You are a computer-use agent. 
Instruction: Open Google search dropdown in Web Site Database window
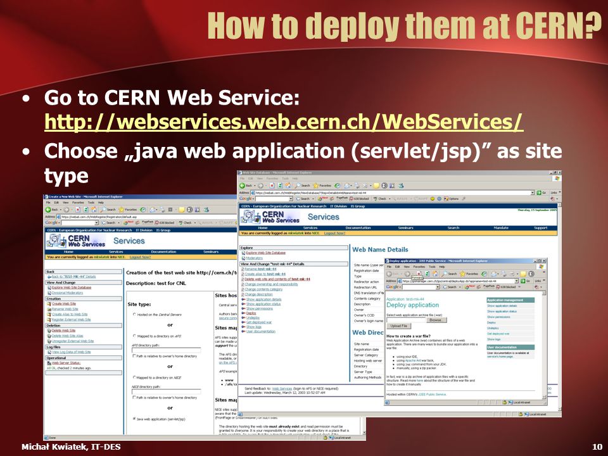[291, 199]
